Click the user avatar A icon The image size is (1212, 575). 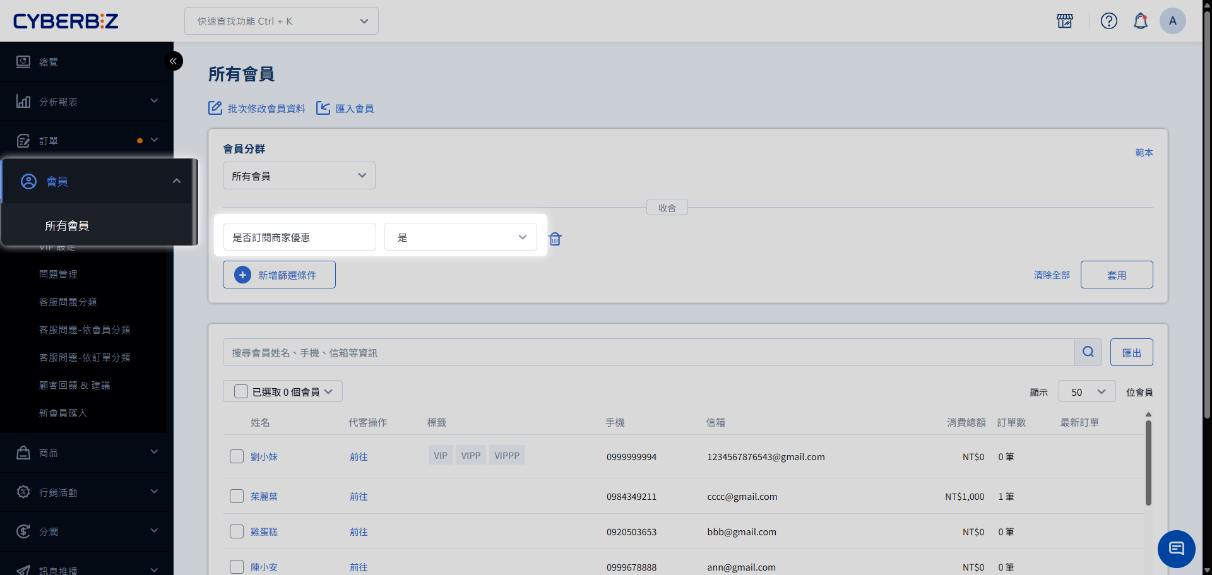coord(1172,21)
